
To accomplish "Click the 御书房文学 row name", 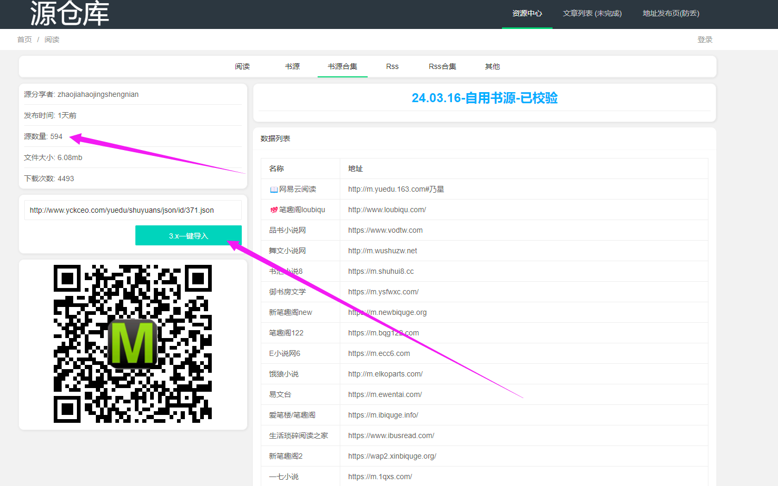I will click(x=287, y=292).
